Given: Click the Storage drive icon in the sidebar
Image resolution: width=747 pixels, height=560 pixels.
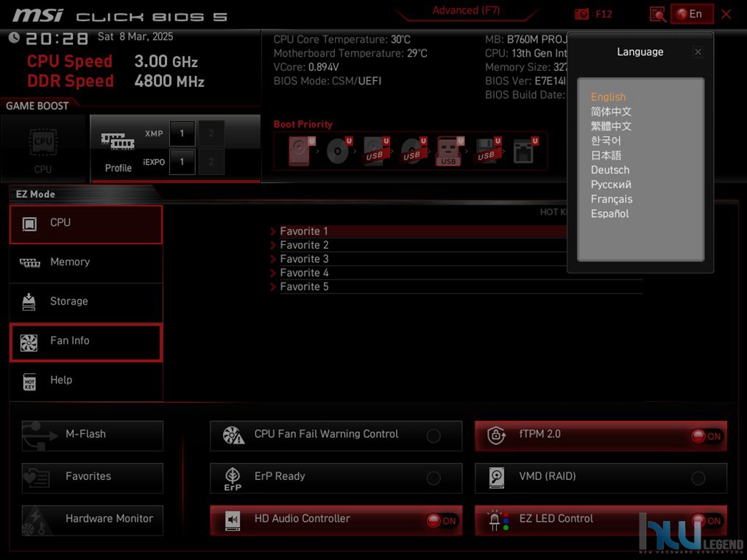Looking at the screenshot, I should click(x=29, y=302).
